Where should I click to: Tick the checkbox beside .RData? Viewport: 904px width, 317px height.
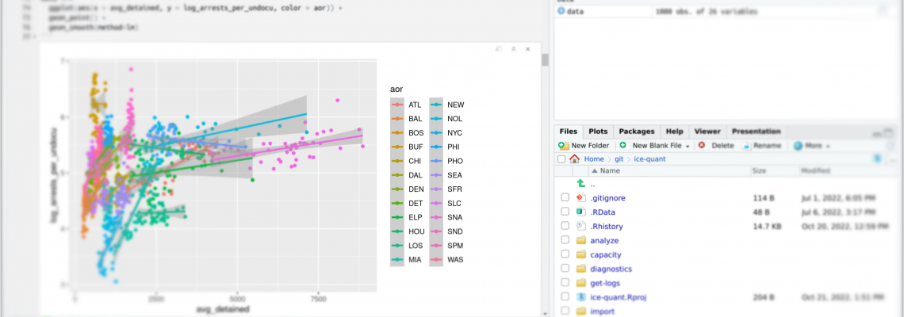pyautogui.click(x=565, y=212)
